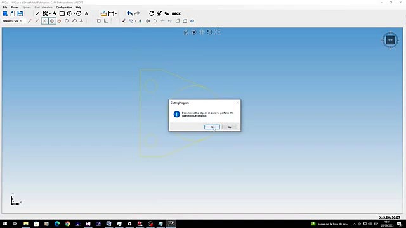Click Yes in the CuttingProgram dialog
The image size is (406, 228).
212,127
